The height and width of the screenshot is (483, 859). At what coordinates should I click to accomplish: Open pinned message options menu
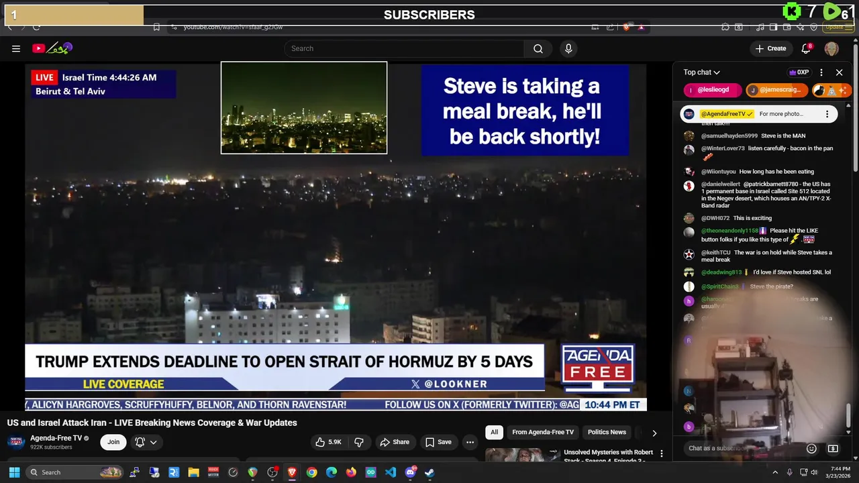coord(827,114)
